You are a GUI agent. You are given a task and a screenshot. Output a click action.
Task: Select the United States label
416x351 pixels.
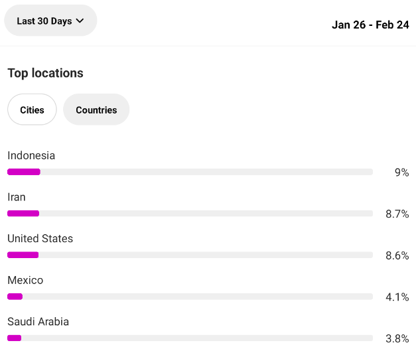[40, 238]
